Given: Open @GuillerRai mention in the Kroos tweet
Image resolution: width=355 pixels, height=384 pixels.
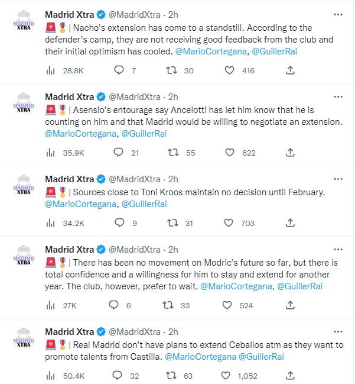Looking at the screenshot, I should [x=144, y=204].
